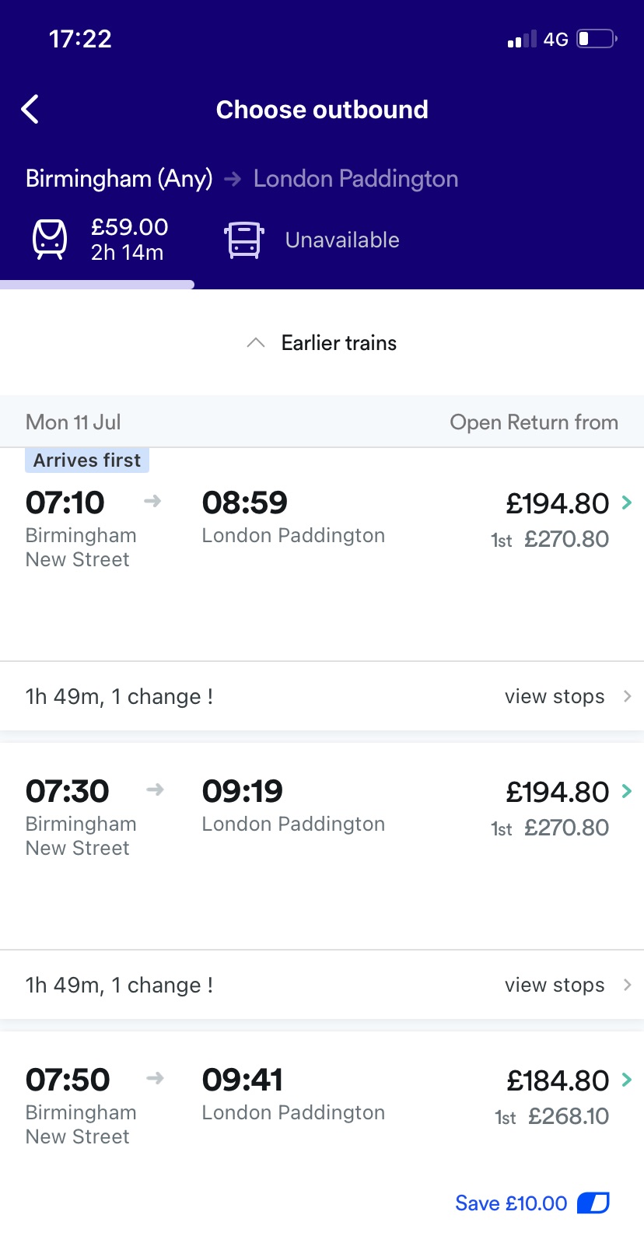This screenshot has width=644, height=1243.
Task: Tap the railcard icon beside Save £10.00
Action: coord(593,1203)
